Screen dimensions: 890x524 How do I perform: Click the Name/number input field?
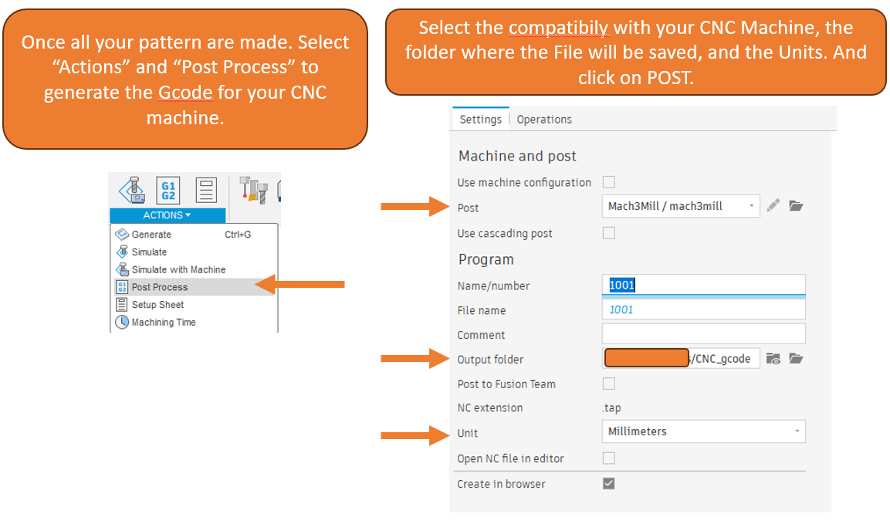702,285
